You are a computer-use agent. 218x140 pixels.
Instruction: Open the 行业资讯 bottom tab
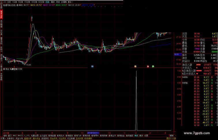point(62,138)
